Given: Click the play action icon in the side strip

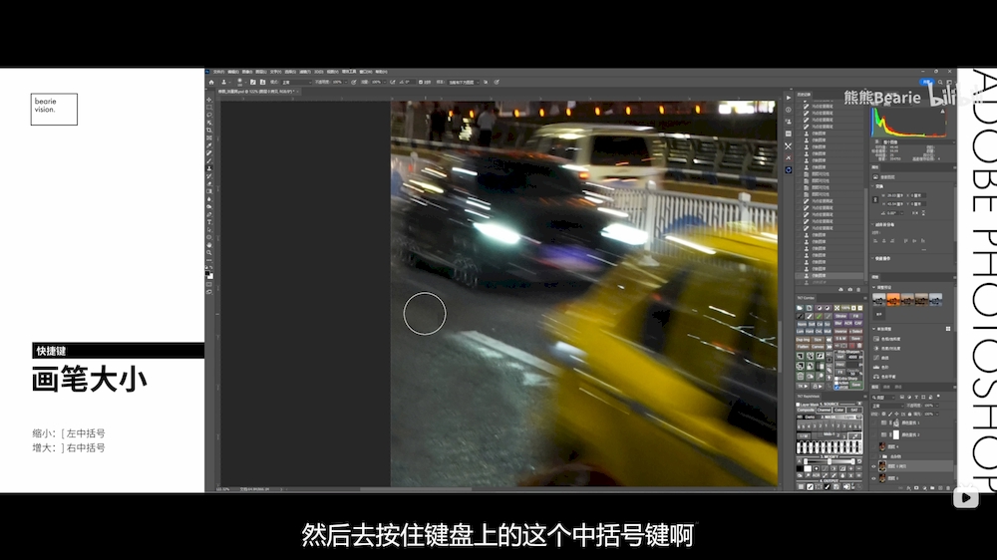Looking at the screenshot, I should [x=789, y=98].
